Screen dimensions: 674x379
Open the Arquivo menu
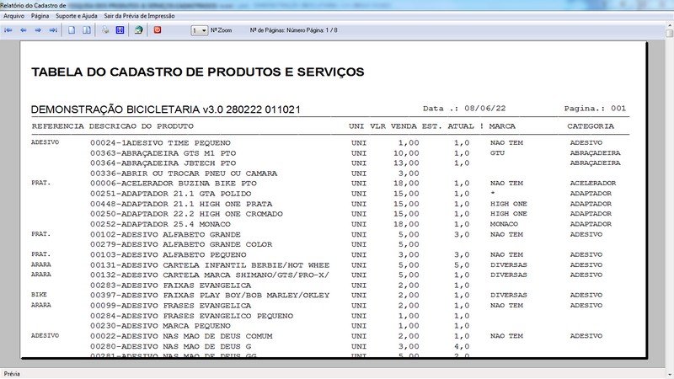tap(13, 16)
